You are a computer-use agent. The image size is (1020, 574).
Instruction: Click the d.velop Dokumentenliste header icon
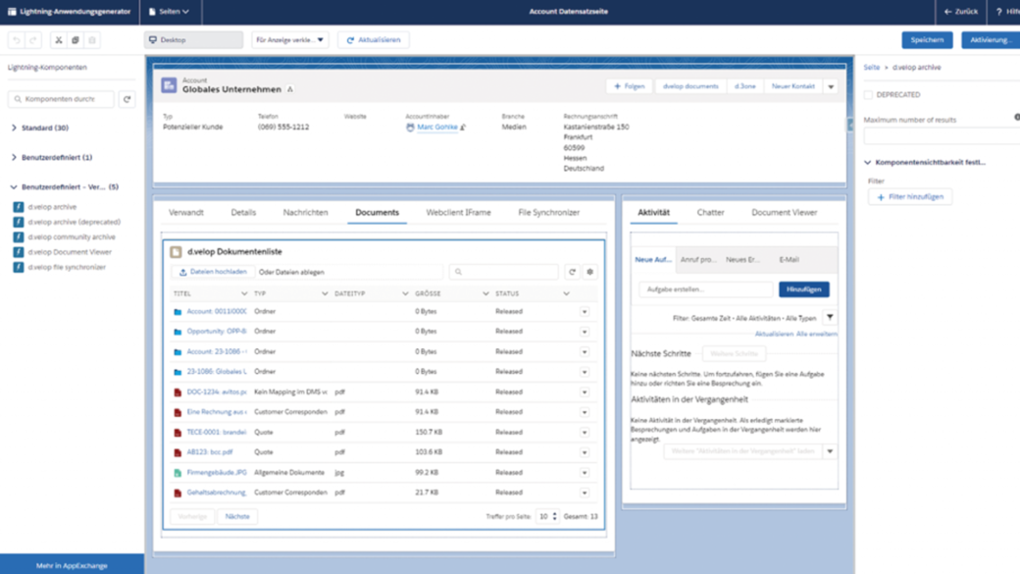click(176, 252)
